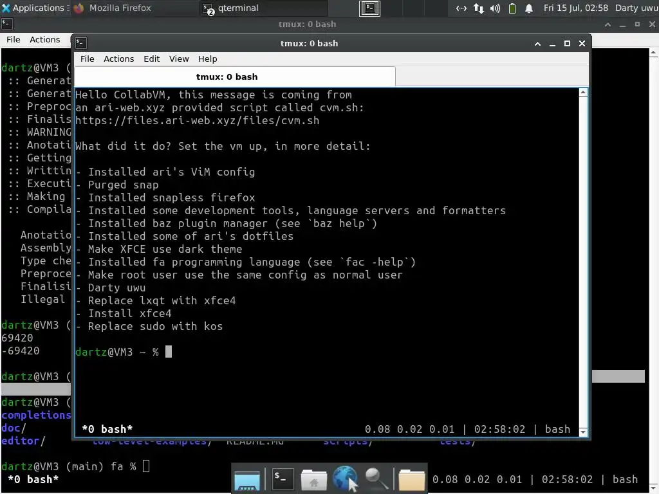The height and width of the screenshot is (494, 659).
Task: Click the 'Make XFCE use dark theme' line
Action: click(159, 249)
